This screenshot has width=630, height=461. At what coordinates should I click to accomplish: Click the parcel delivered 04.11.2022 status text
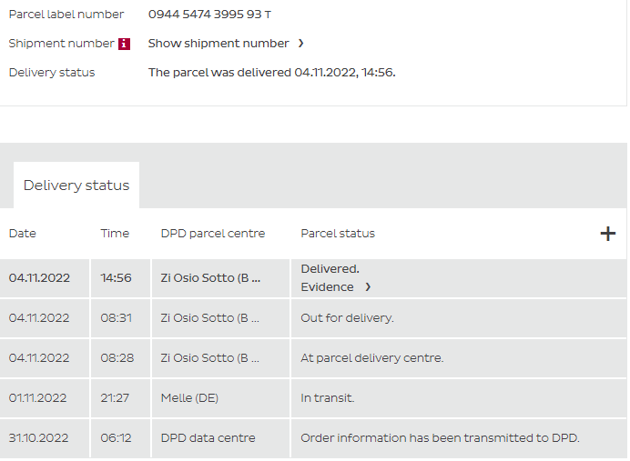click(x=271, y=73)
